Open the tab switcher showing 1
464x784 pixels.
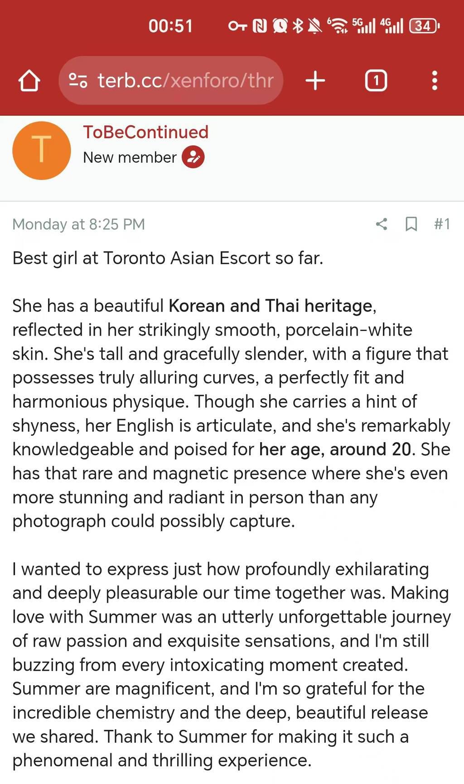[376, 81]
